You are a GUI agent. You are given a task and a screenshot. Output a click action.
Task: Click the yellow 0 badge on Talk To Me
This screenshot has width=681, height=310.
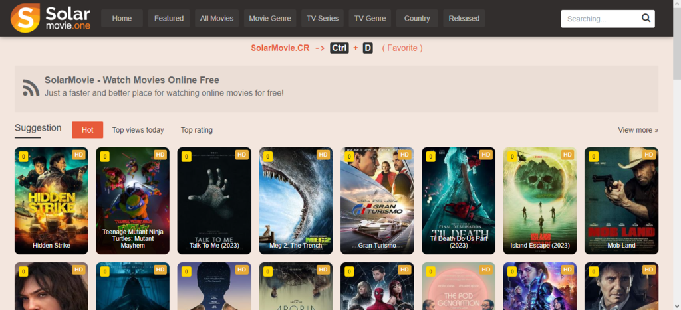[186, 157]
